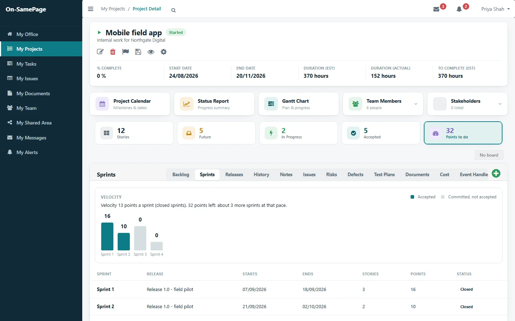The width and height of the screenshot is (515, 321).
Task: Click the green plus add button
Action: point(496,174)
